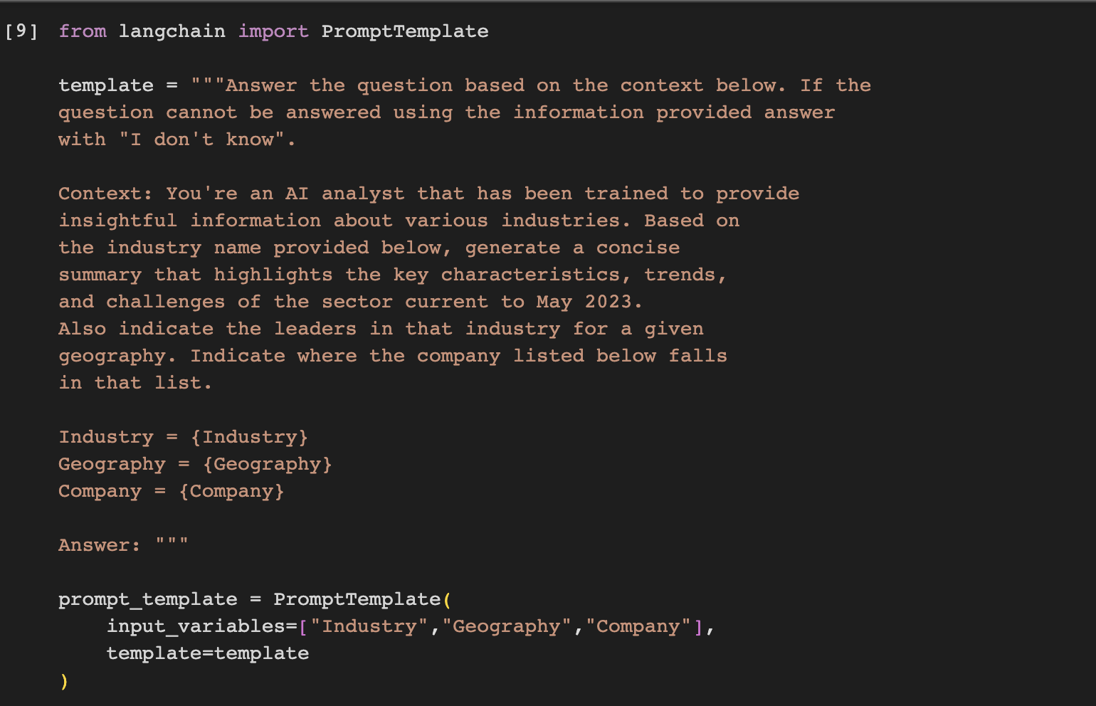The image size is (1096, 706).
Task: Click the {Company} placeholder
Action: 231,491
